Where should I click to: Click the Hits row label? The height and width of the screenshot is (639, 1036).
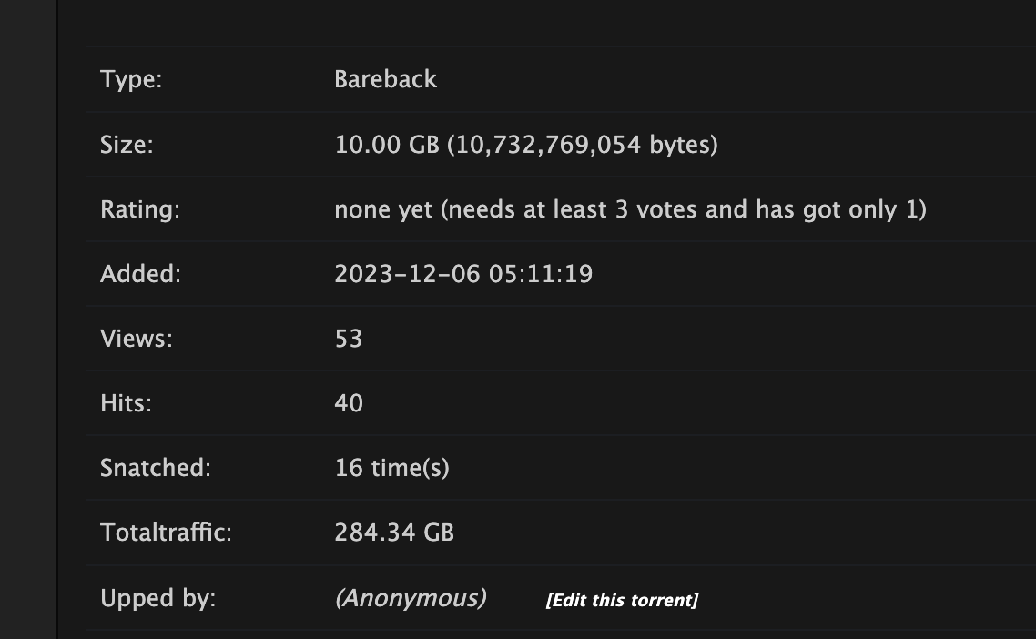pos(126,403)
